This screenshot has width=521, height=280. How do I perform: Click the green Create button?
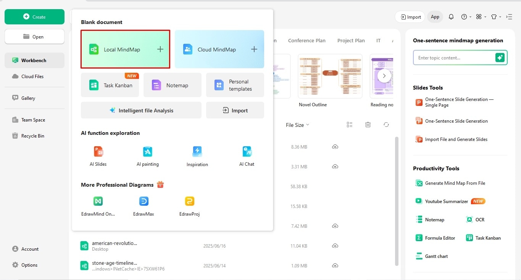(34, 17)
